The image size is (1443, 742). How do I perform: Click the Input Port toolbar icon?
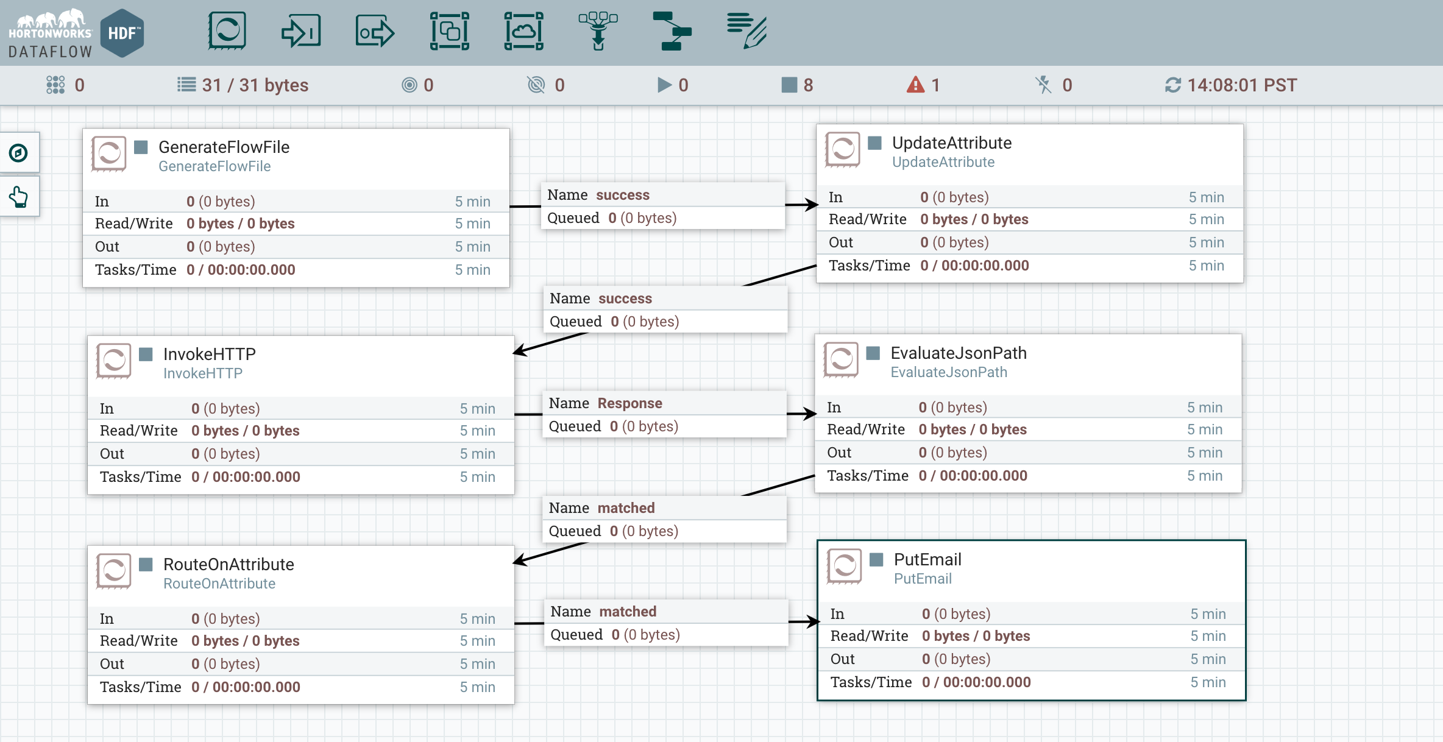tap(301, 30)
